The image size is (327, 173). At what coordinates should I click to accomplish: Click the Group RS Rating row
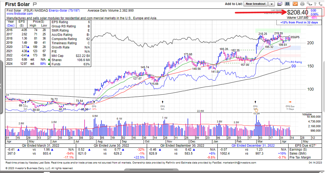point(71,26)
